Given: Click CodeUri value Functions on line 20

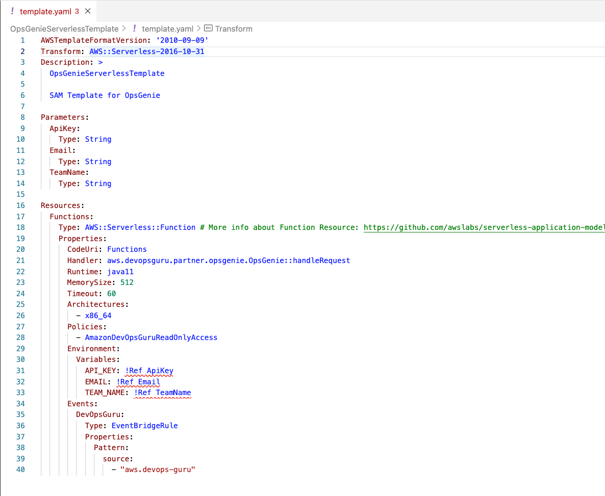Looking at the screenshot, I should [x=127, y=250].
